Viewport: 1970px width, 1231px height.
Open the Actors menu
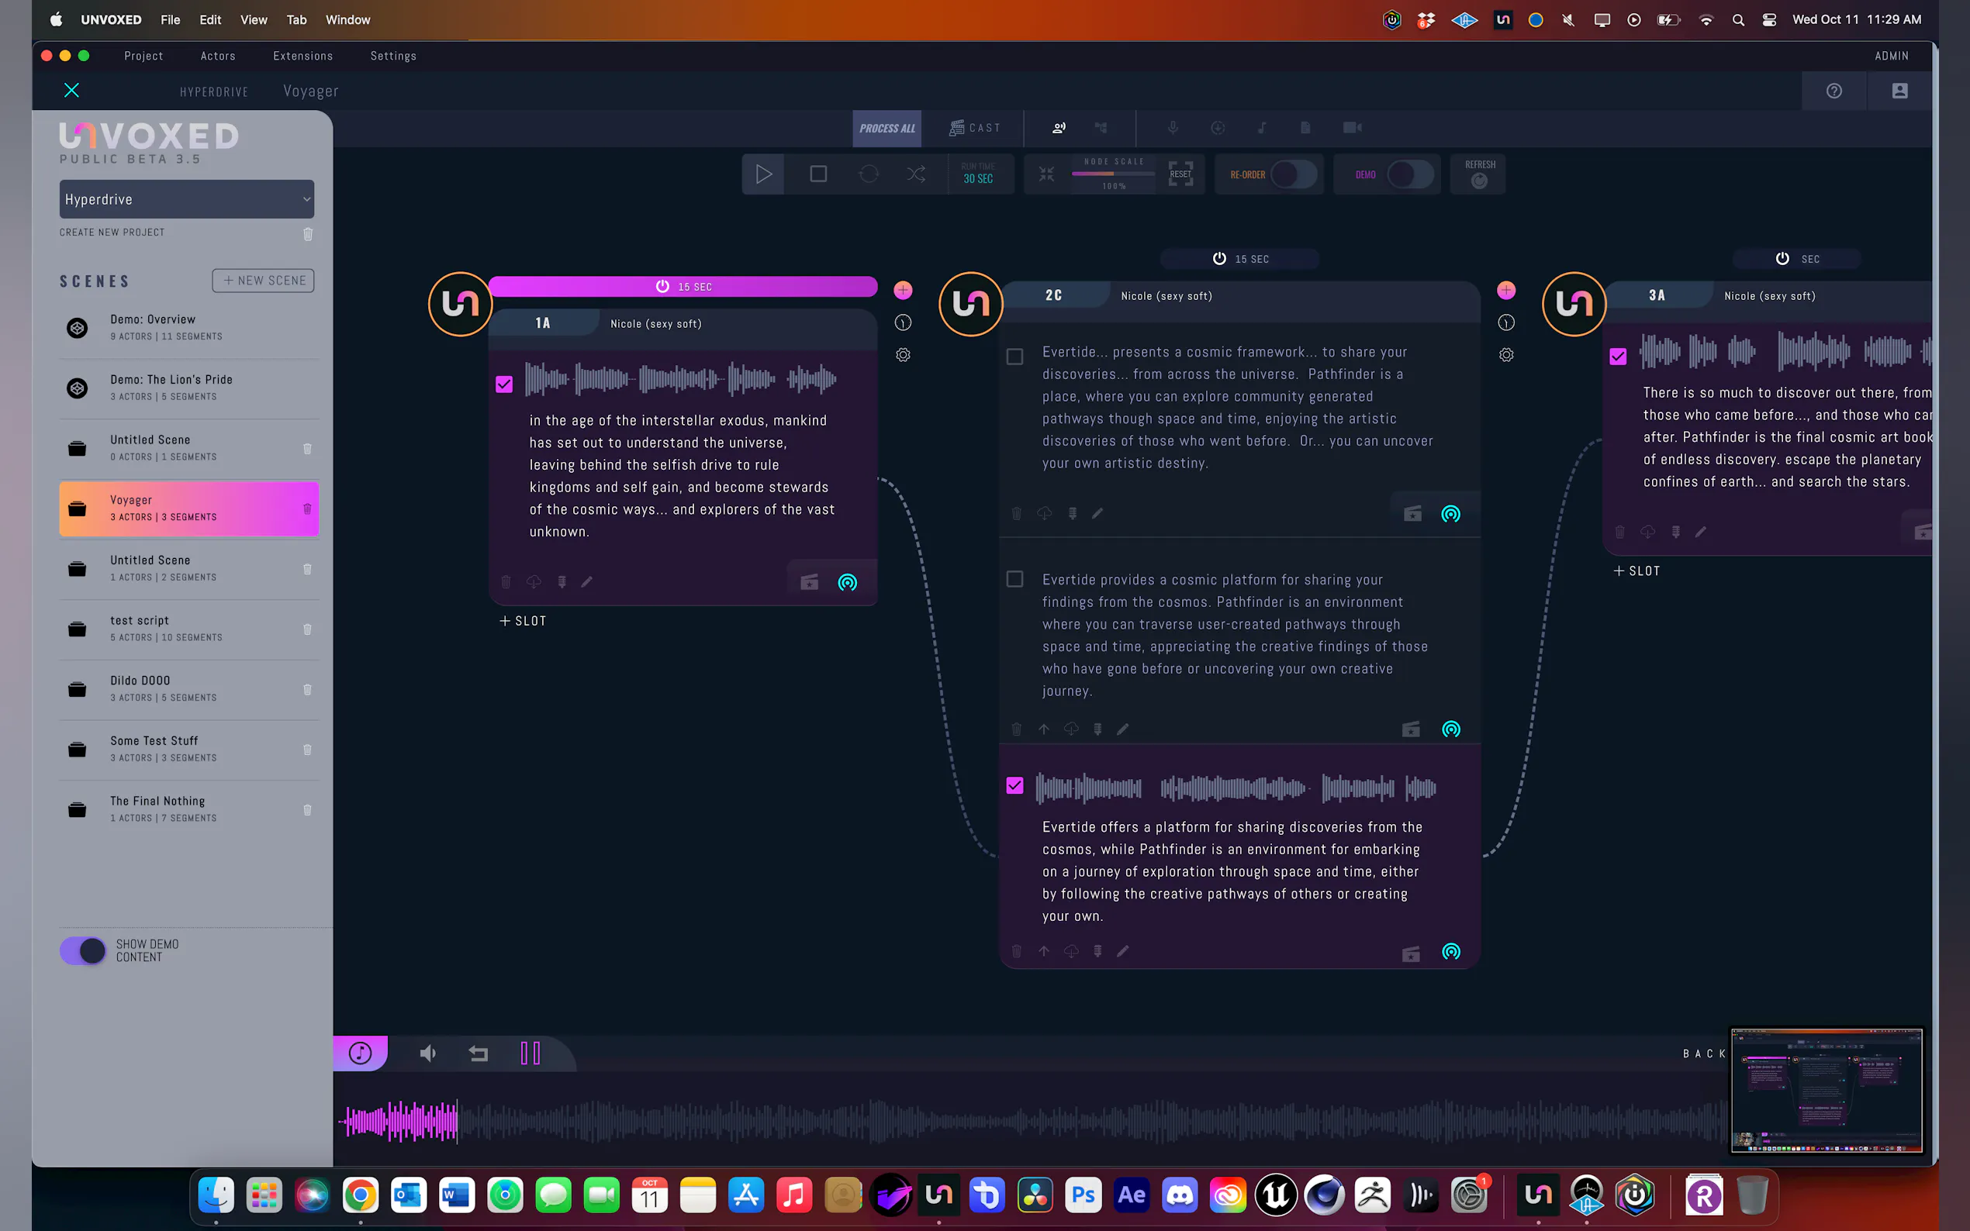point(217,56)
